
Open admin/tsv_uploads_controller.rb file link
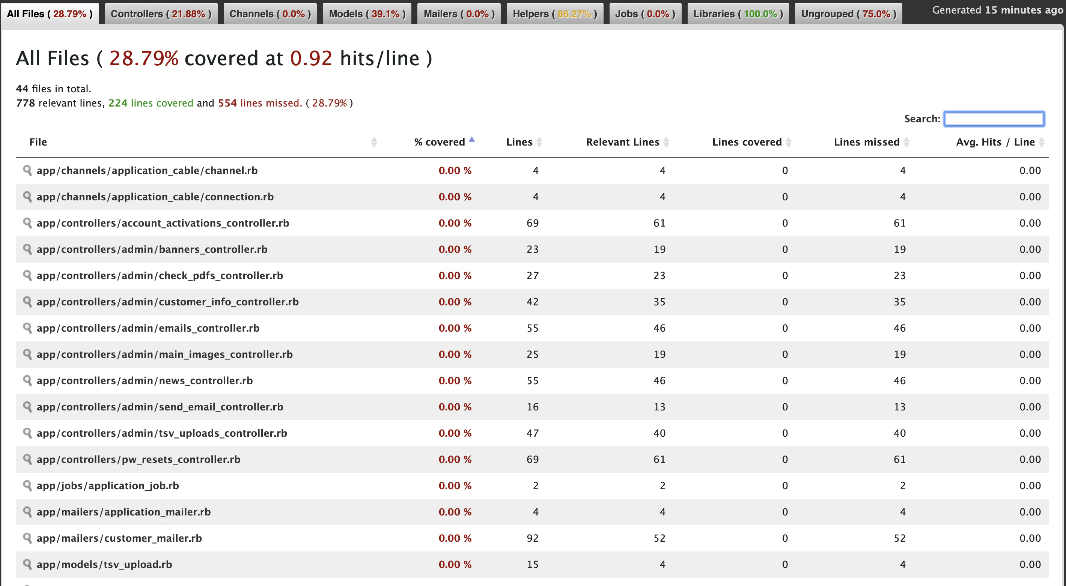pyautogui.click(x=162, y=433)
